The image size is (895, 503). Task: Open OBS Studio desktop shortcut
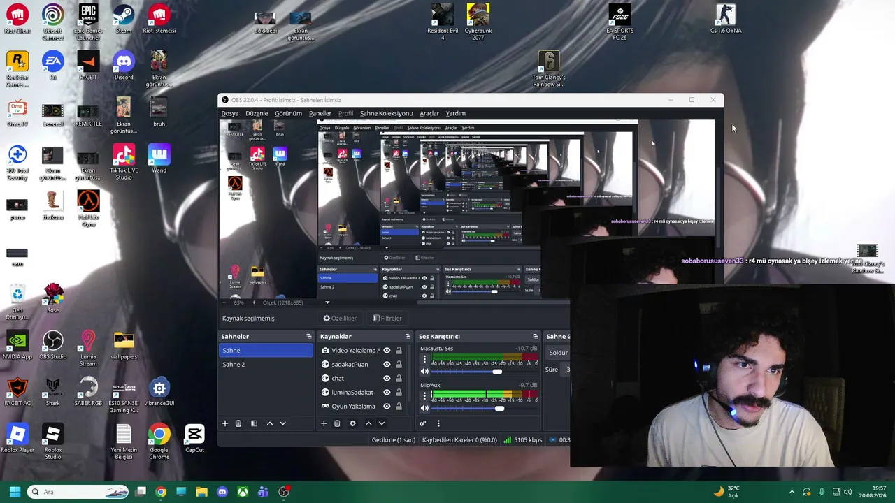click(x=52, y=345)
